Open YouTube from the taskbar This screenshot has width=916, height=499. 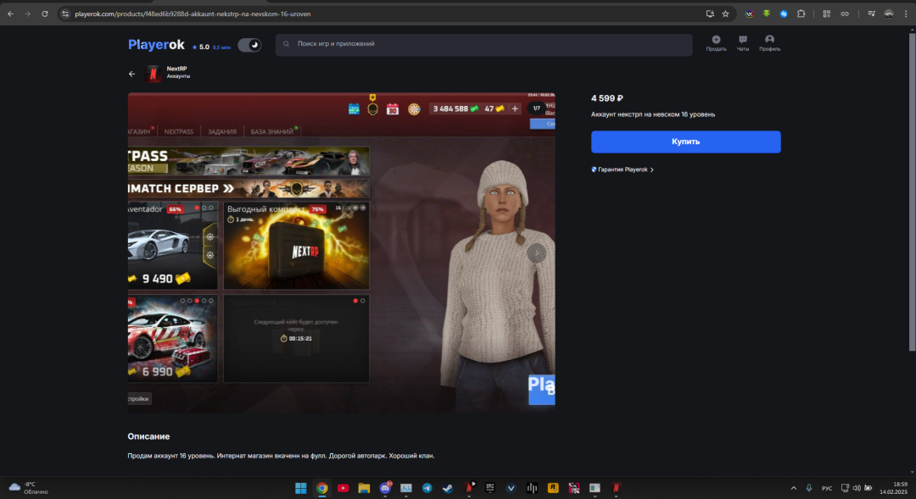(343, 488)
